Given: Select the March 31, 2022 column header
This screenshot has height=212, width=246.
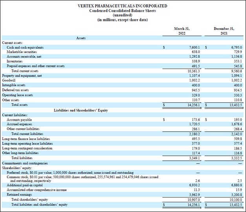Looking at the screenshot, I should click(x=182, y=31).
